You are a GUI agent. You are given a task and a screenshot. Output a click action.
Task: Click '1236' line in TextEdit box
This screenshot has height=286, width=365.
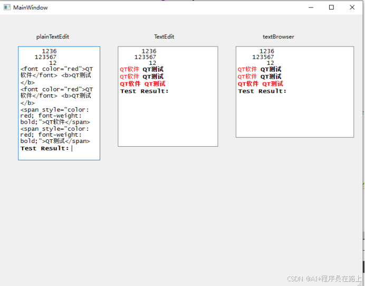pos(149,51)
